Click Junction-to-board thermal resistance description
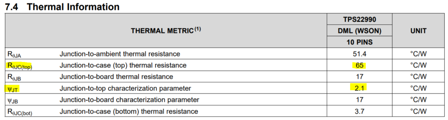This screenshot has height=120, width=448. coord(116,77)
